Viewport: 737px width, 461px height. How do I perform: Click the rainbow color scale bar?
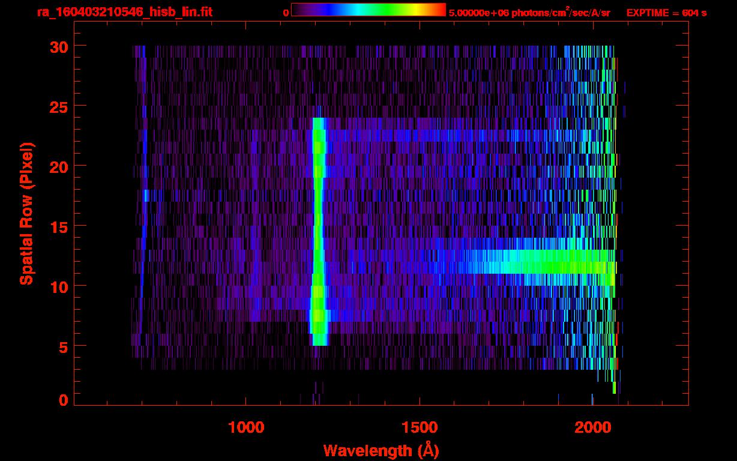[x=368, y=10]
